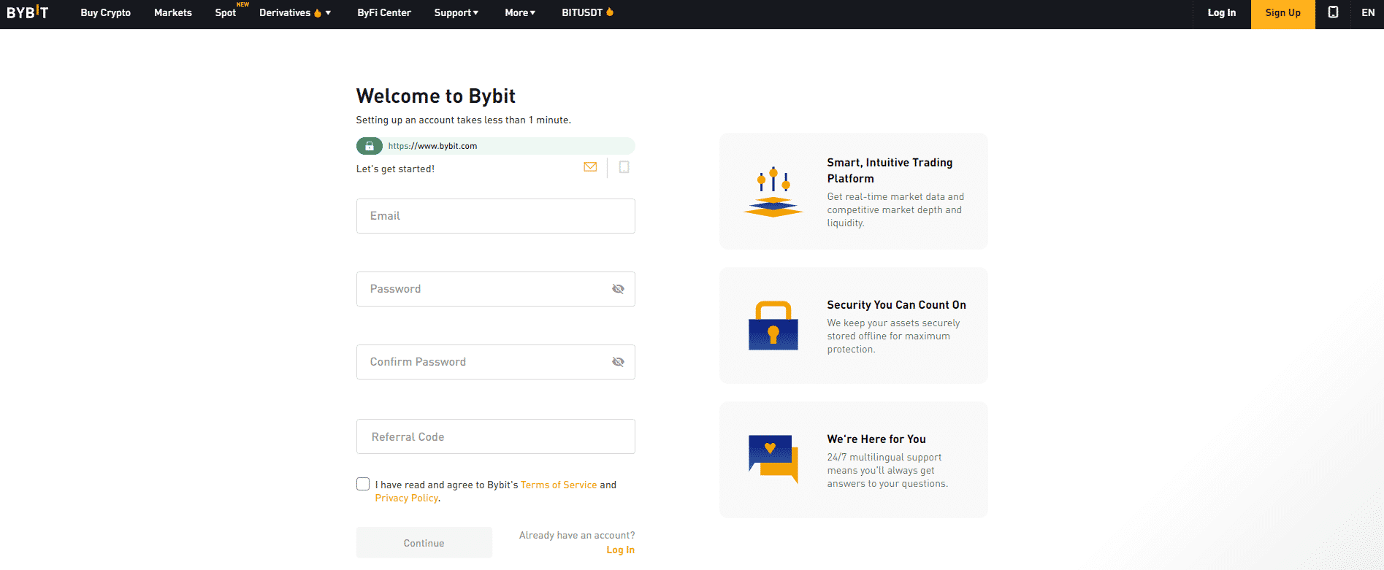This screenshot has width=1384, height=570.
Task: Click the green padlock secure URL icon
Action: coord(370,146)
